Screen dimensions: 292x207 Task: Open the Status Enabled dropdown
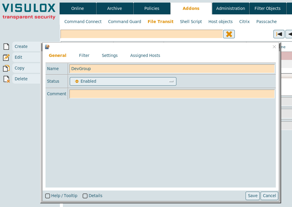click(x=123, y=81)
